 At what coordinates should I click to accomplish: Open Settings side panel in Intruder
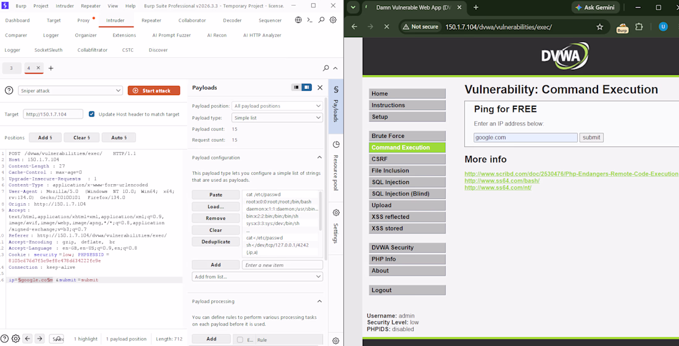click(336, 226)
